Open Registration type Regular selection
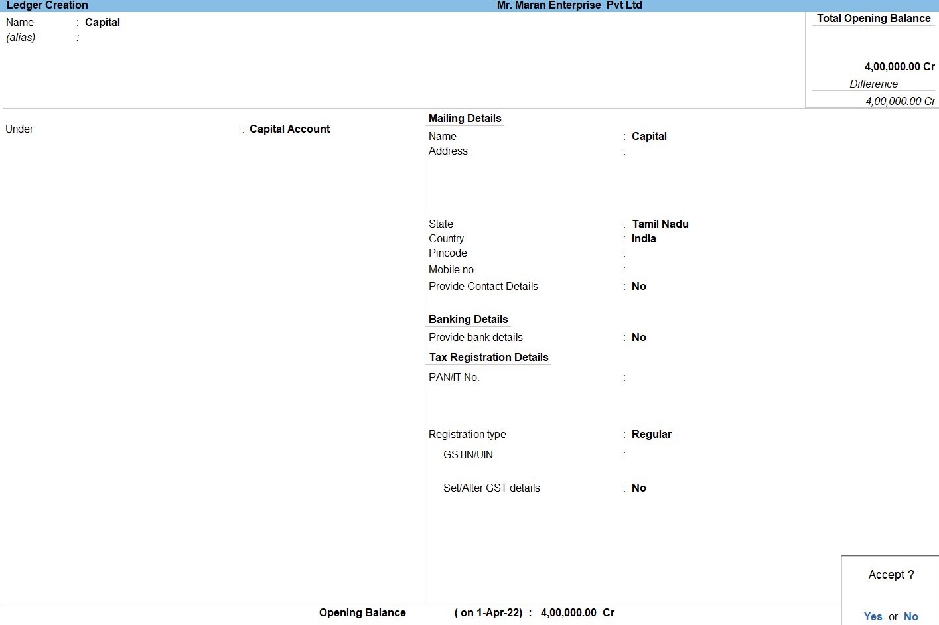The width and height of the screenshot is (939, 625). tap(651, 434)
